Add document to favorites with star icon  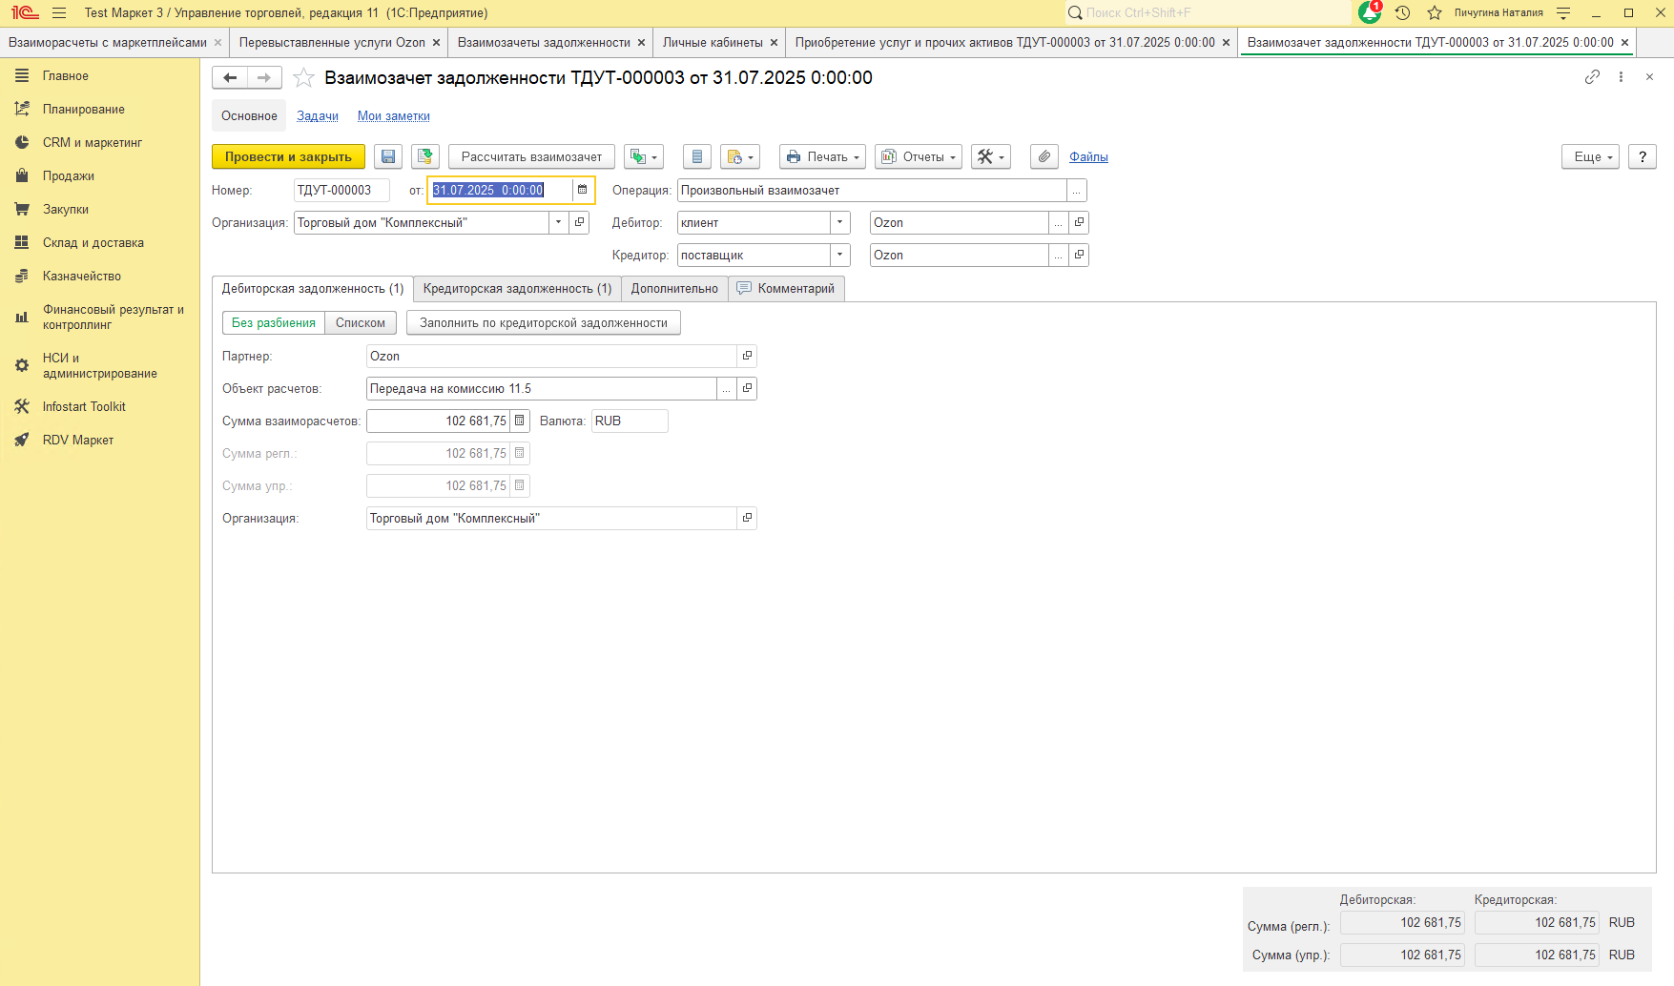click(303, 78)
